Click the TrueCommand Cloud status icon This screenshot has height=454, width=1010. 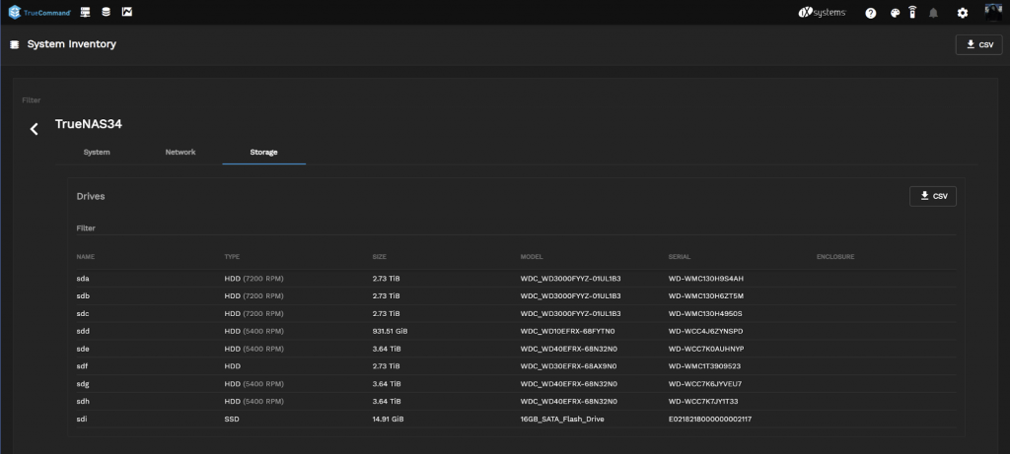point(912,12)
